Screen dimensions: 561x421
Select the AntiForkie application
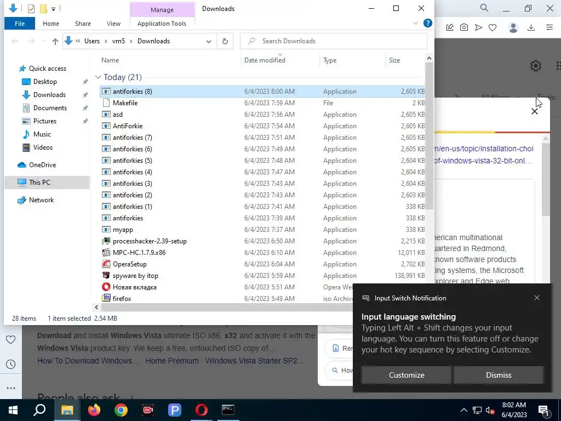click(127, 126)
